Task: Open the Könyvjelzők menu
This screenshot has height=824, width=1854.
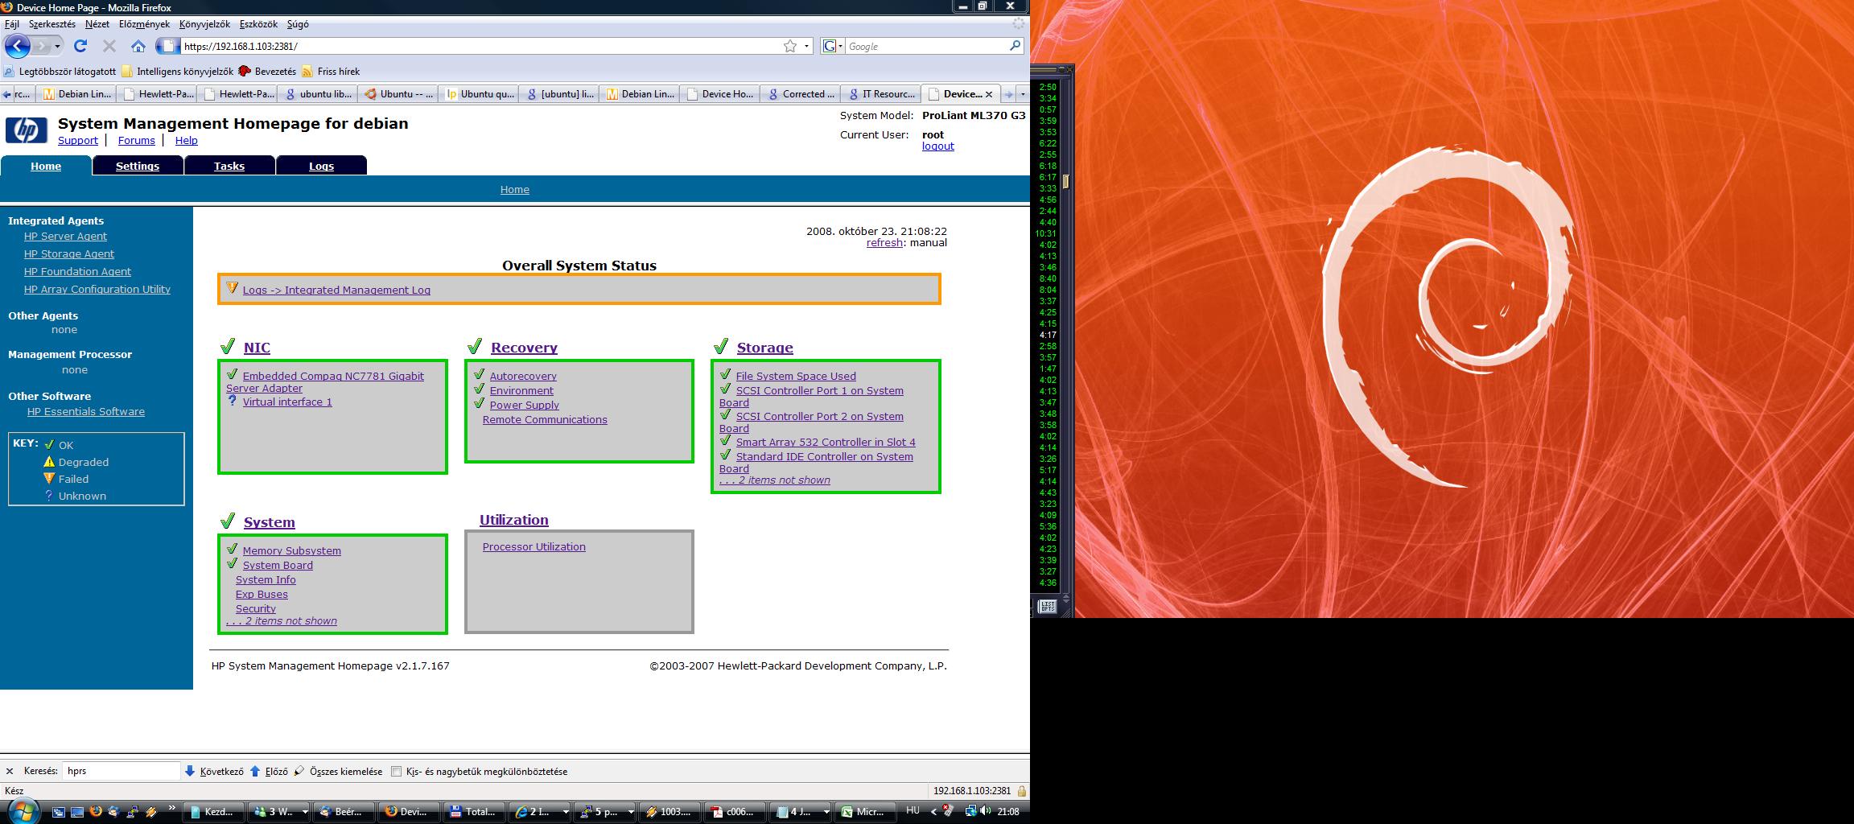Action: 204,24
